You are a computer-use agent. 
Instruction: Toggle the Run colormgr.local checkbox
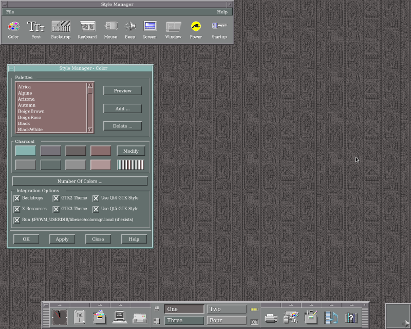point(17,220)
